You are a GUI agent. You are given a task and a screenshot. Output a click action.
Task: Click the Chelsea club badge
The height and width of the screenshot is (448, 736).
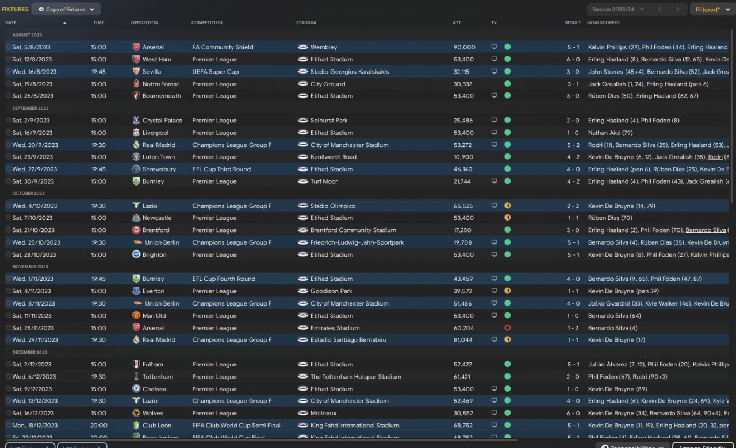point(136,389)
